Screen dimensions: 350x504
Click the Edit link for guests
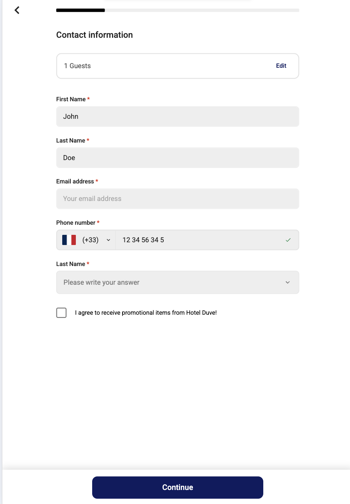[x=281, y=66]
